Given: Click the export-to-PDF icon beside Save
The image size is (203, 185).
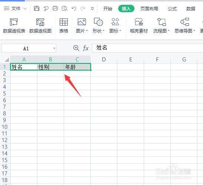Looking at the screenshot, I should pyautogui.click(x=46, y=9).
